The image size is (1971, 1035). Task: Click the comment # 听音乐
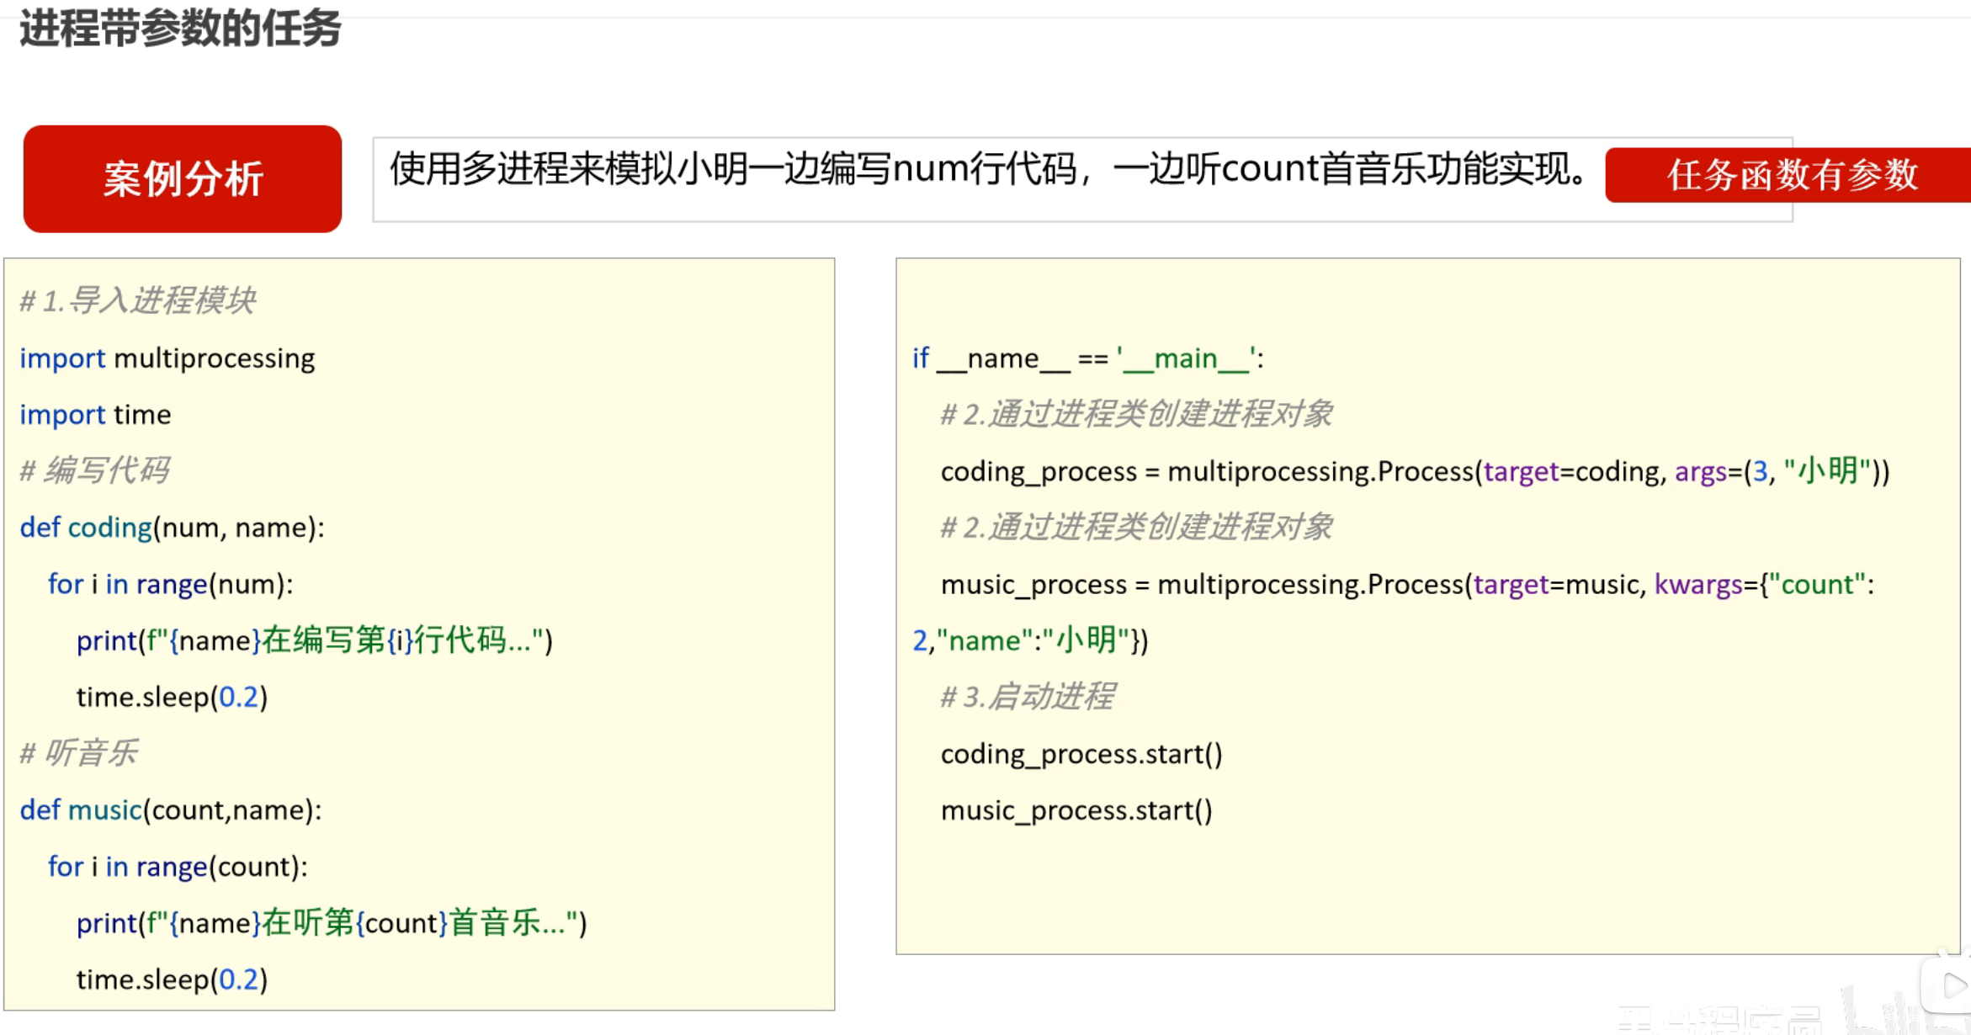pyautogui.click(x=78, y=753)
